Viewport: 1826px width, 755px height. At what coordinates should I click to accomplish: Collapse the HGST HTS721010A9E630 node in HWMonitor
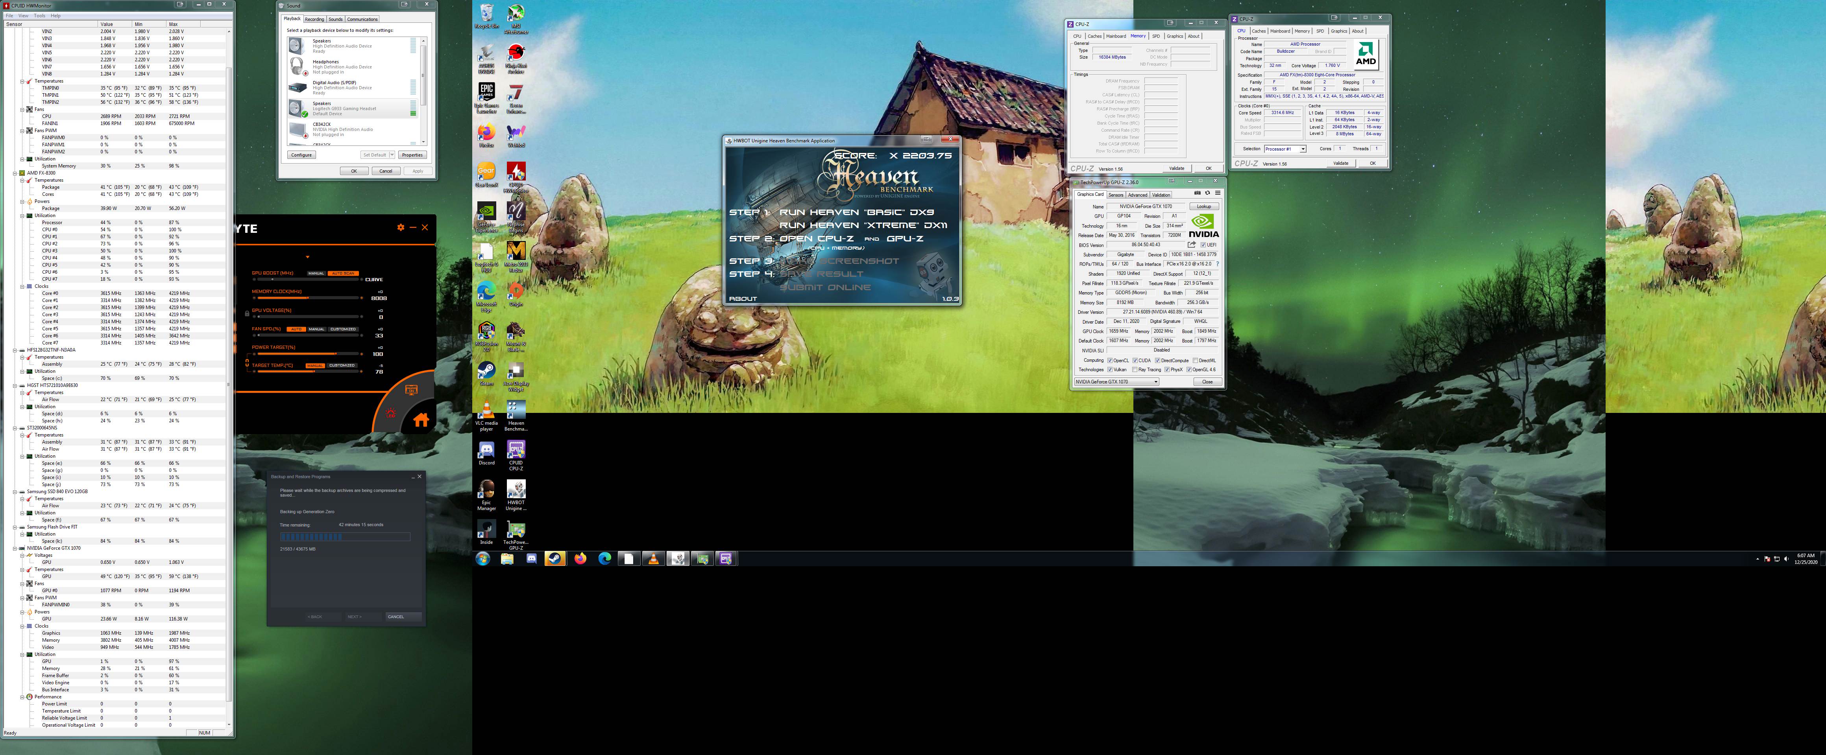click(14, 385)
